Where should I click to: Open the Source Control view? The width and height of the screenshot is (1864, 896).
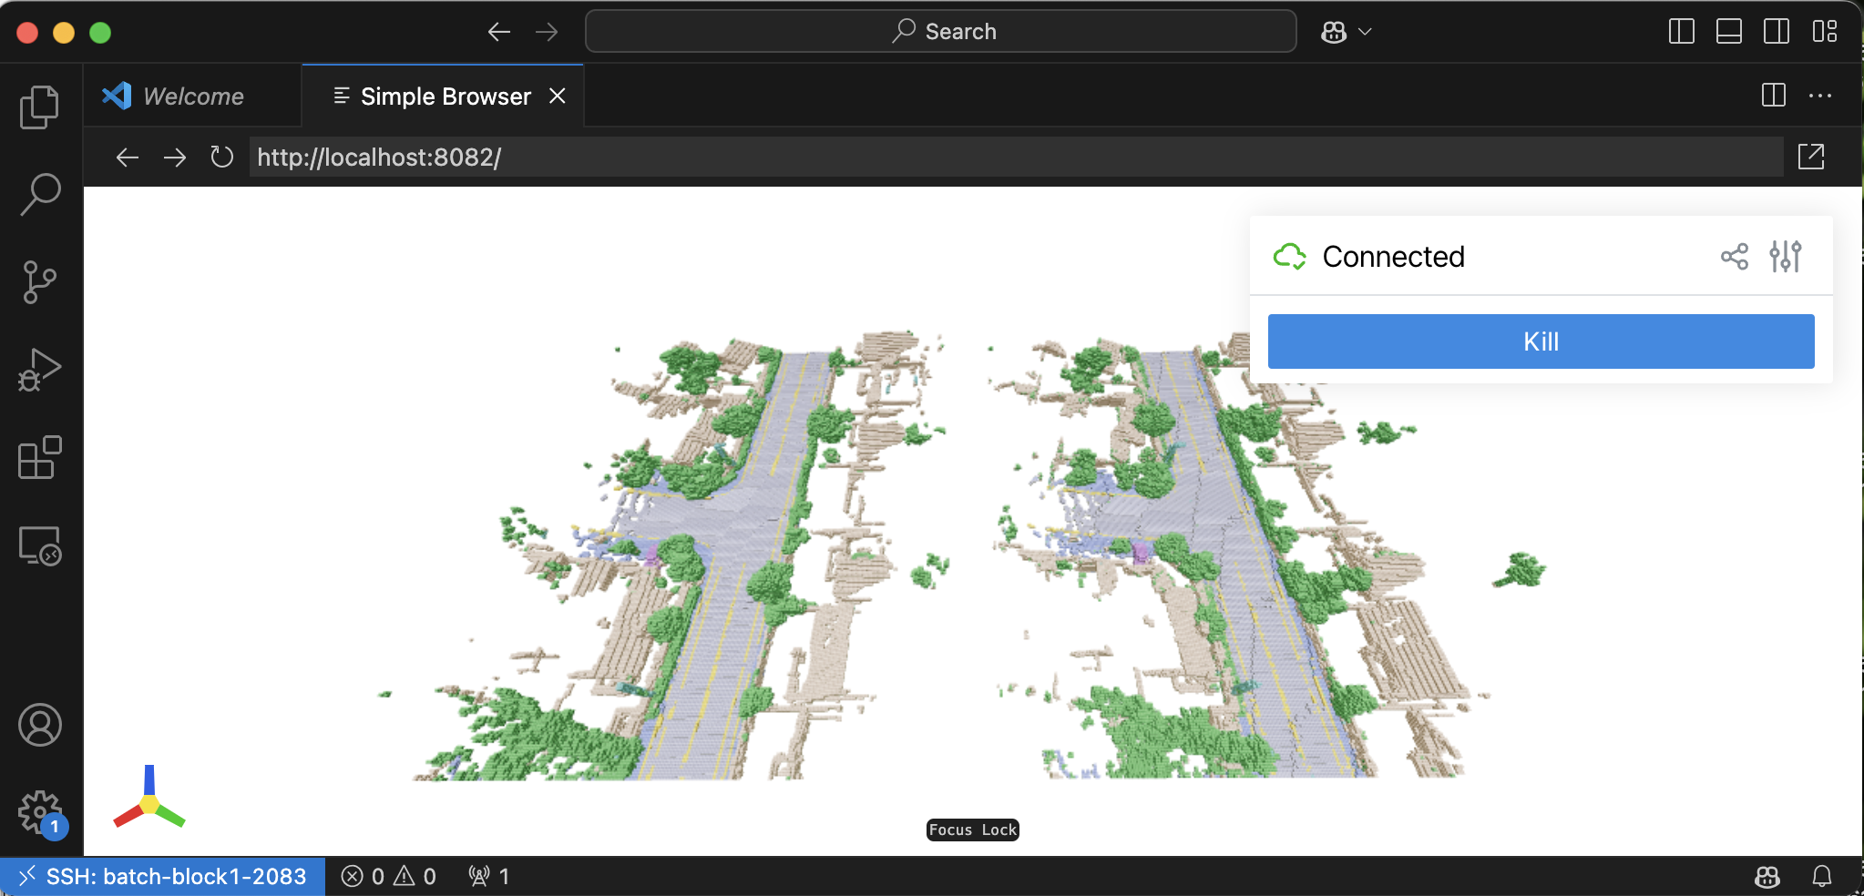[x=40, y=282]
